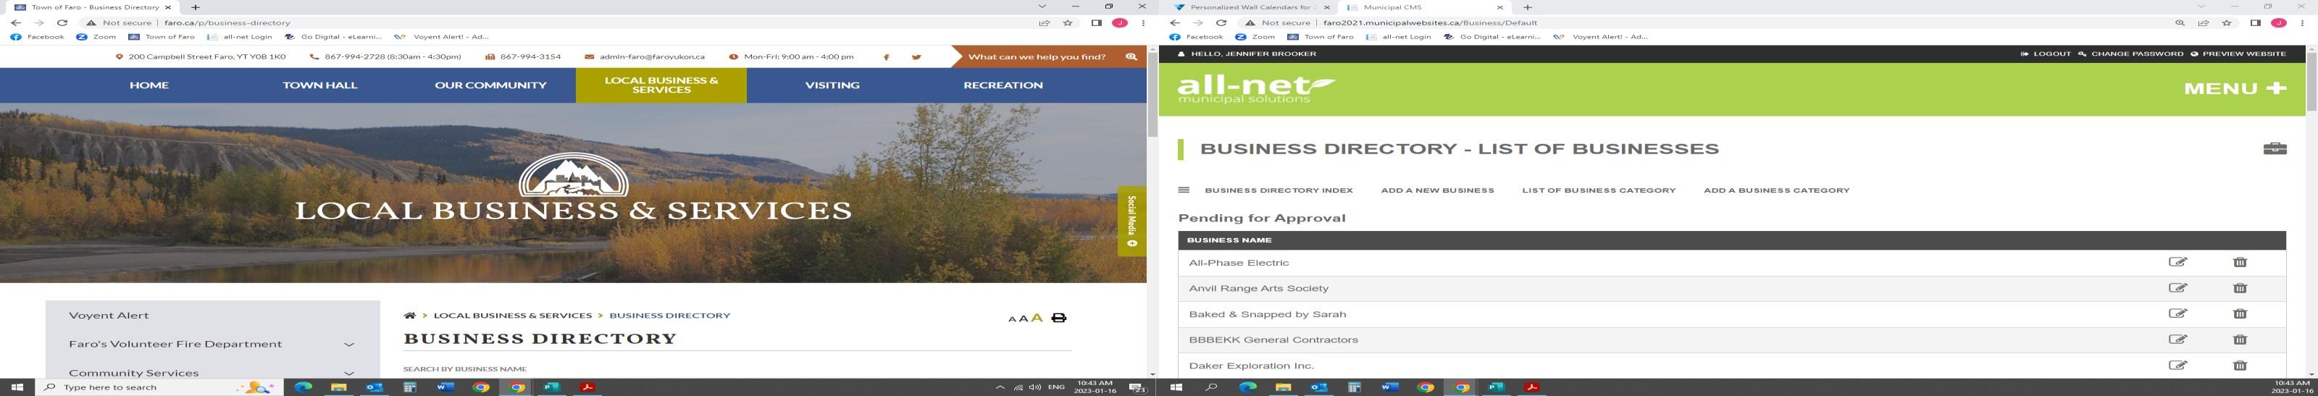Image resolution: width=2318 pixels, height=396 pixels.
Task: Open List of Business Category link
Action: [x=1598, y=190]
